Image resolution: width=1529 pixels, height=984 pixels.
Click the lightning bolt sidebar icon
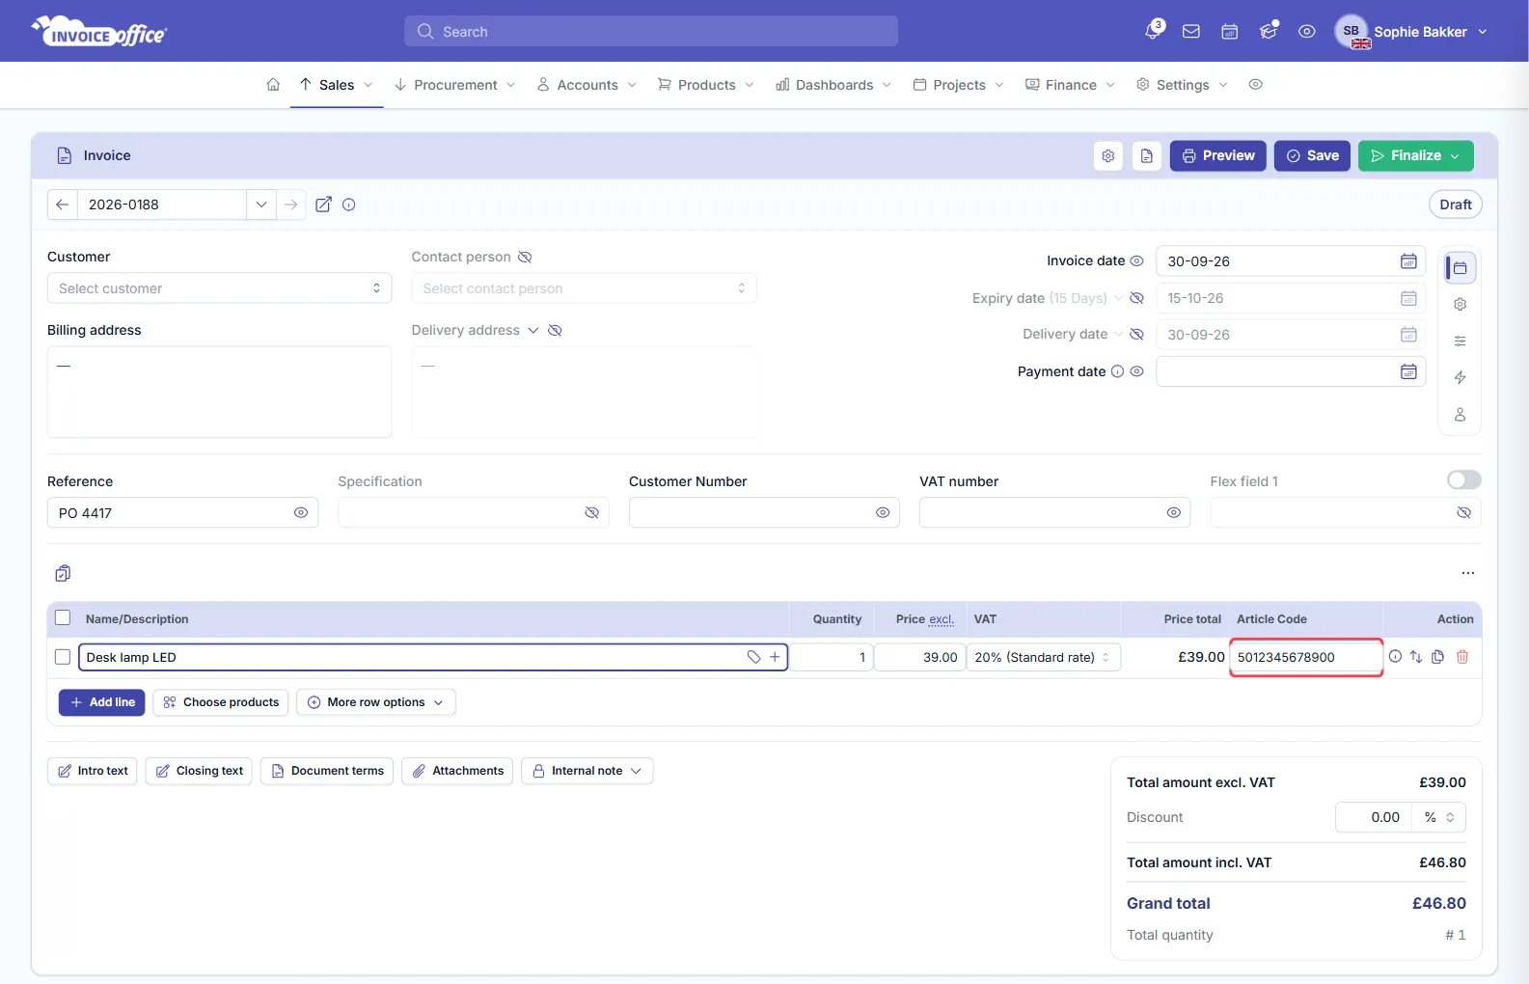[1461, 377]
